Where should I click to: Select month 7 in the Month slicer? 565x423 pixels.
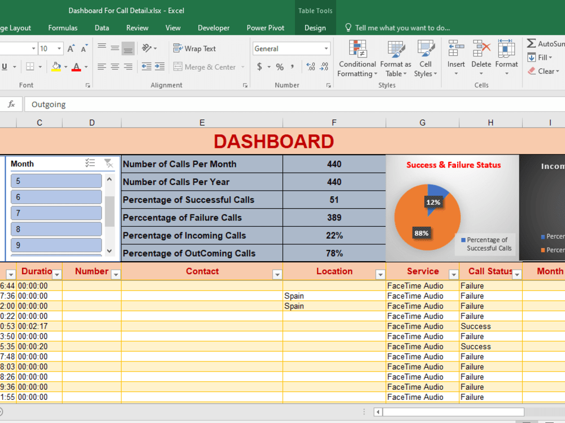click(x=55, y=213)
